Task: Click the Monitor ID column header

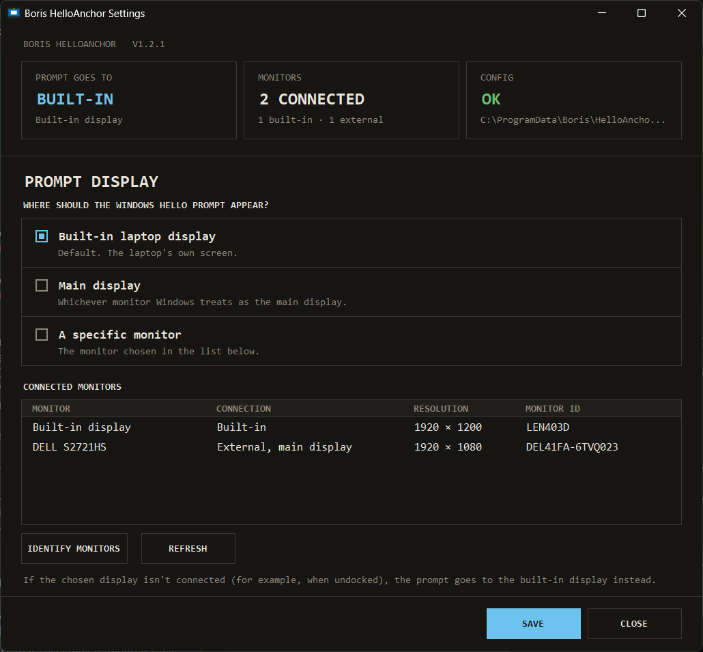Action: click(x=553, y=409)
